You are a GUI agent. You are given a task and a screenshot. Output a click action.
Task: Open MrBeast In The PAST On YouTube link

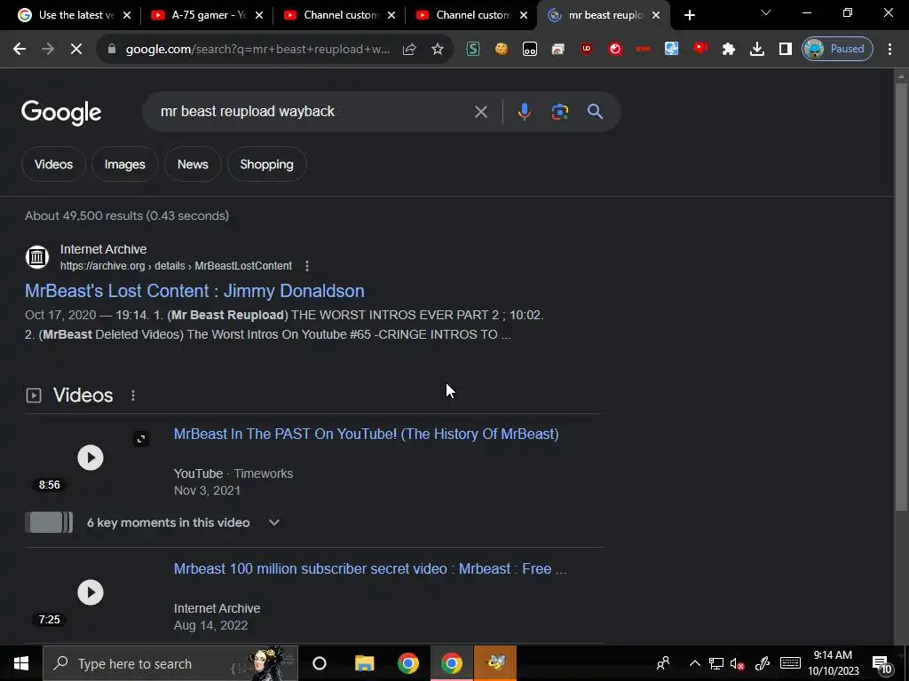(x=367, y=434)
